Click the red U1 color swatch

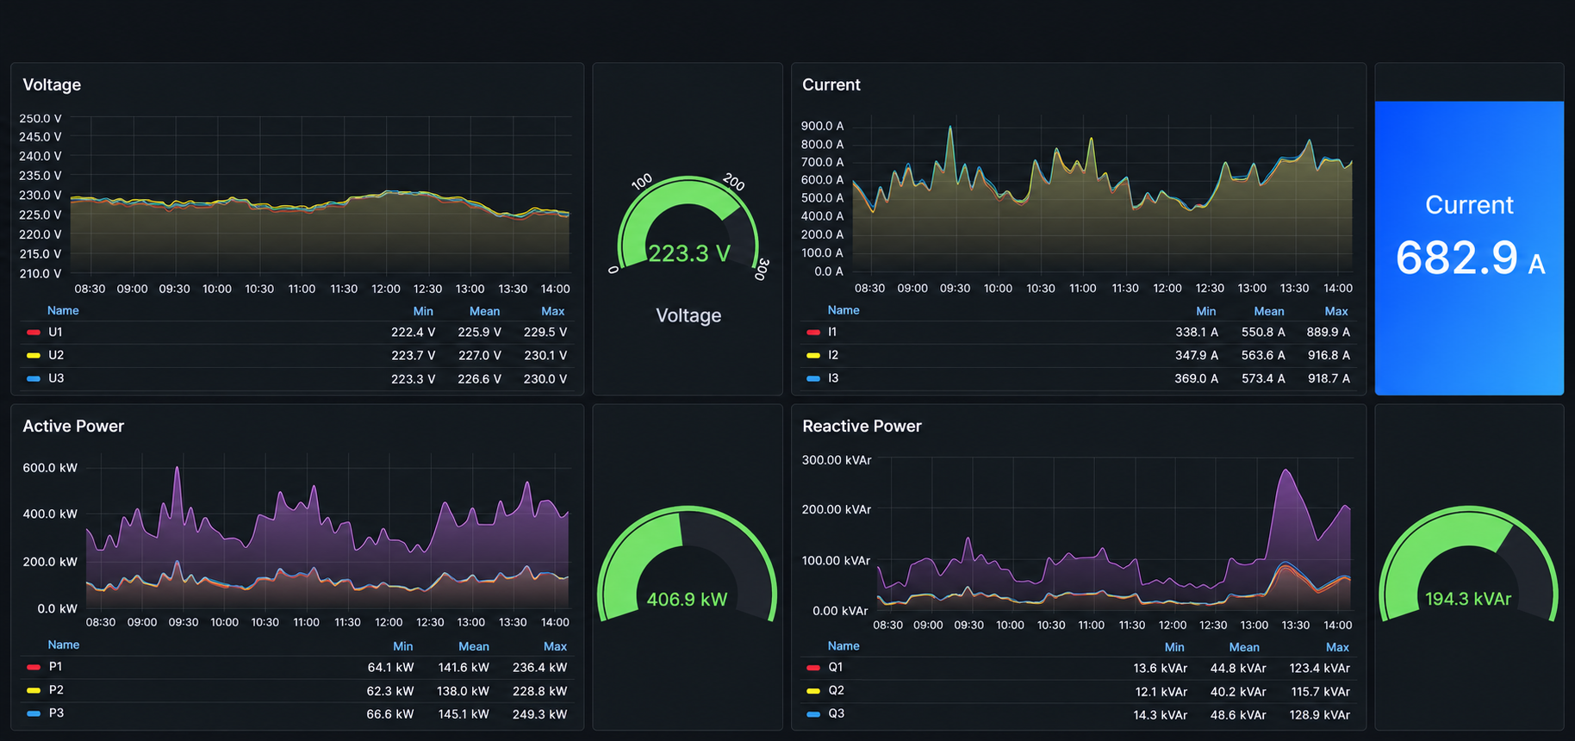[34, 332]
